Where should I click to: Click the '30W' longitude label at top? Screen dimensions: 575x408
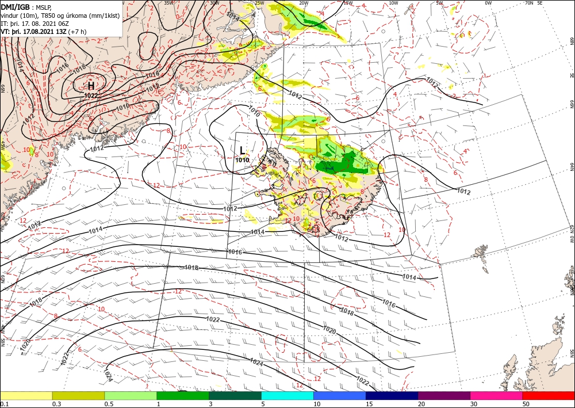coord(214,2)
